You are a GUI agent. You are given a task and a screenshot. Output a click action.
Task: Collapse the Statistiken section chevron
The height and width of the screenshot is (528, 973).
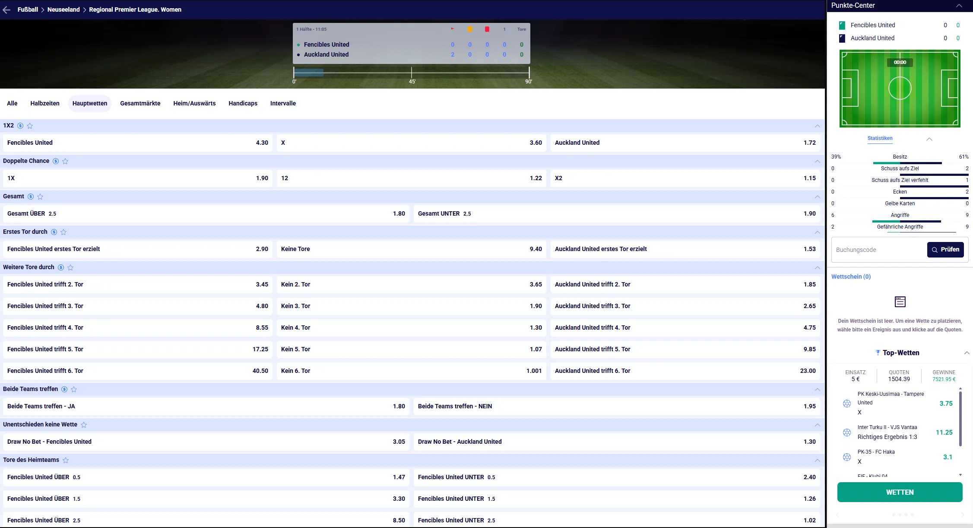929,139
